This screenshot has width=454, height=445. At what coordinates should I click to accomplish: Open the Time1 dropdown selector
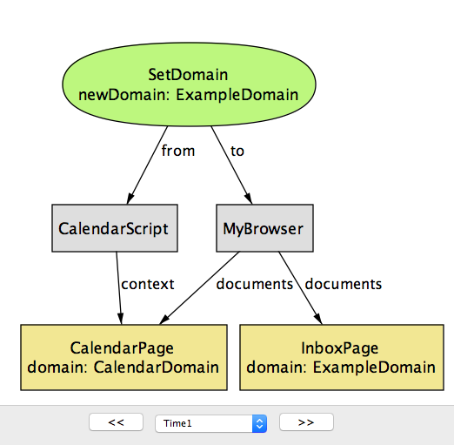[x=211, y=423]
